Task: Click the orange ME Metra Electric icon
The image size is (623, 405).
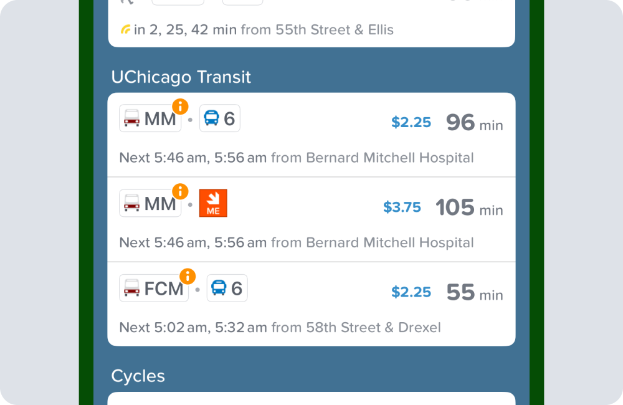Action: [213, 203]
